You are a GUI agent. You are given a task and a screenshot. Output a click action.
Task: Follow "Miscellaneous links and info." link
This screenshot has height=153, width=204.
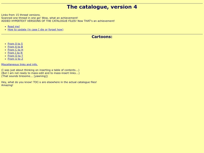point(20,64)
